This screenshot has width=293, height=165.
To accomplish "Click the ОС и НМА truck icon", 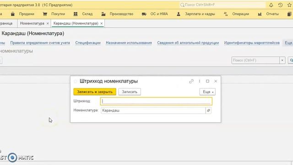I will (x=144, y=14).
